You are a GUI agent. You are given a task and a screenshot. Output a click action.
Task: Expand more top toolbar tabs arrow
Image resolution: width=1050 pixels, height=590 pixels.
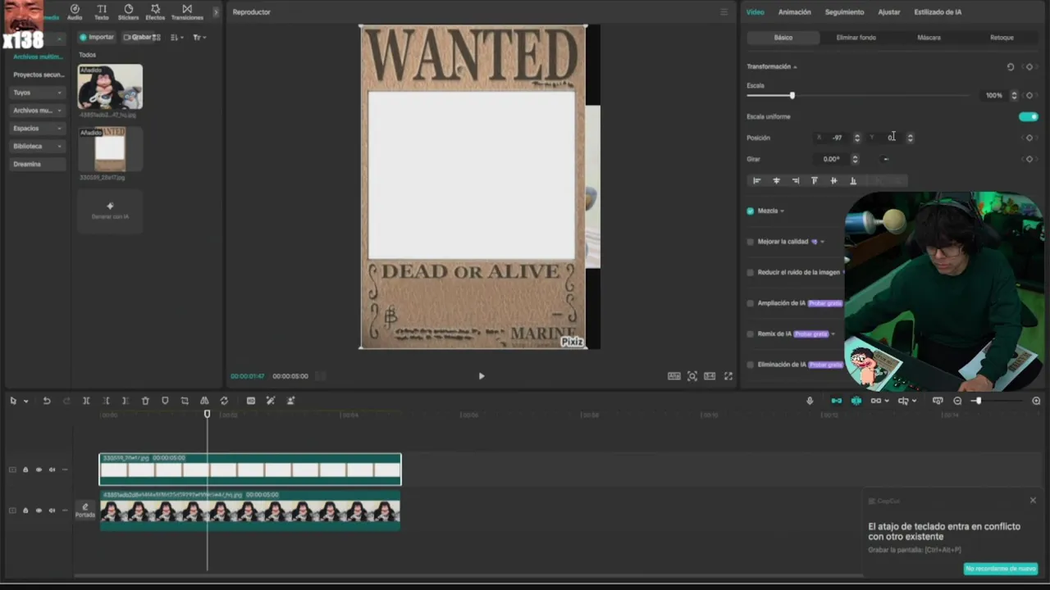coord(216,12)
